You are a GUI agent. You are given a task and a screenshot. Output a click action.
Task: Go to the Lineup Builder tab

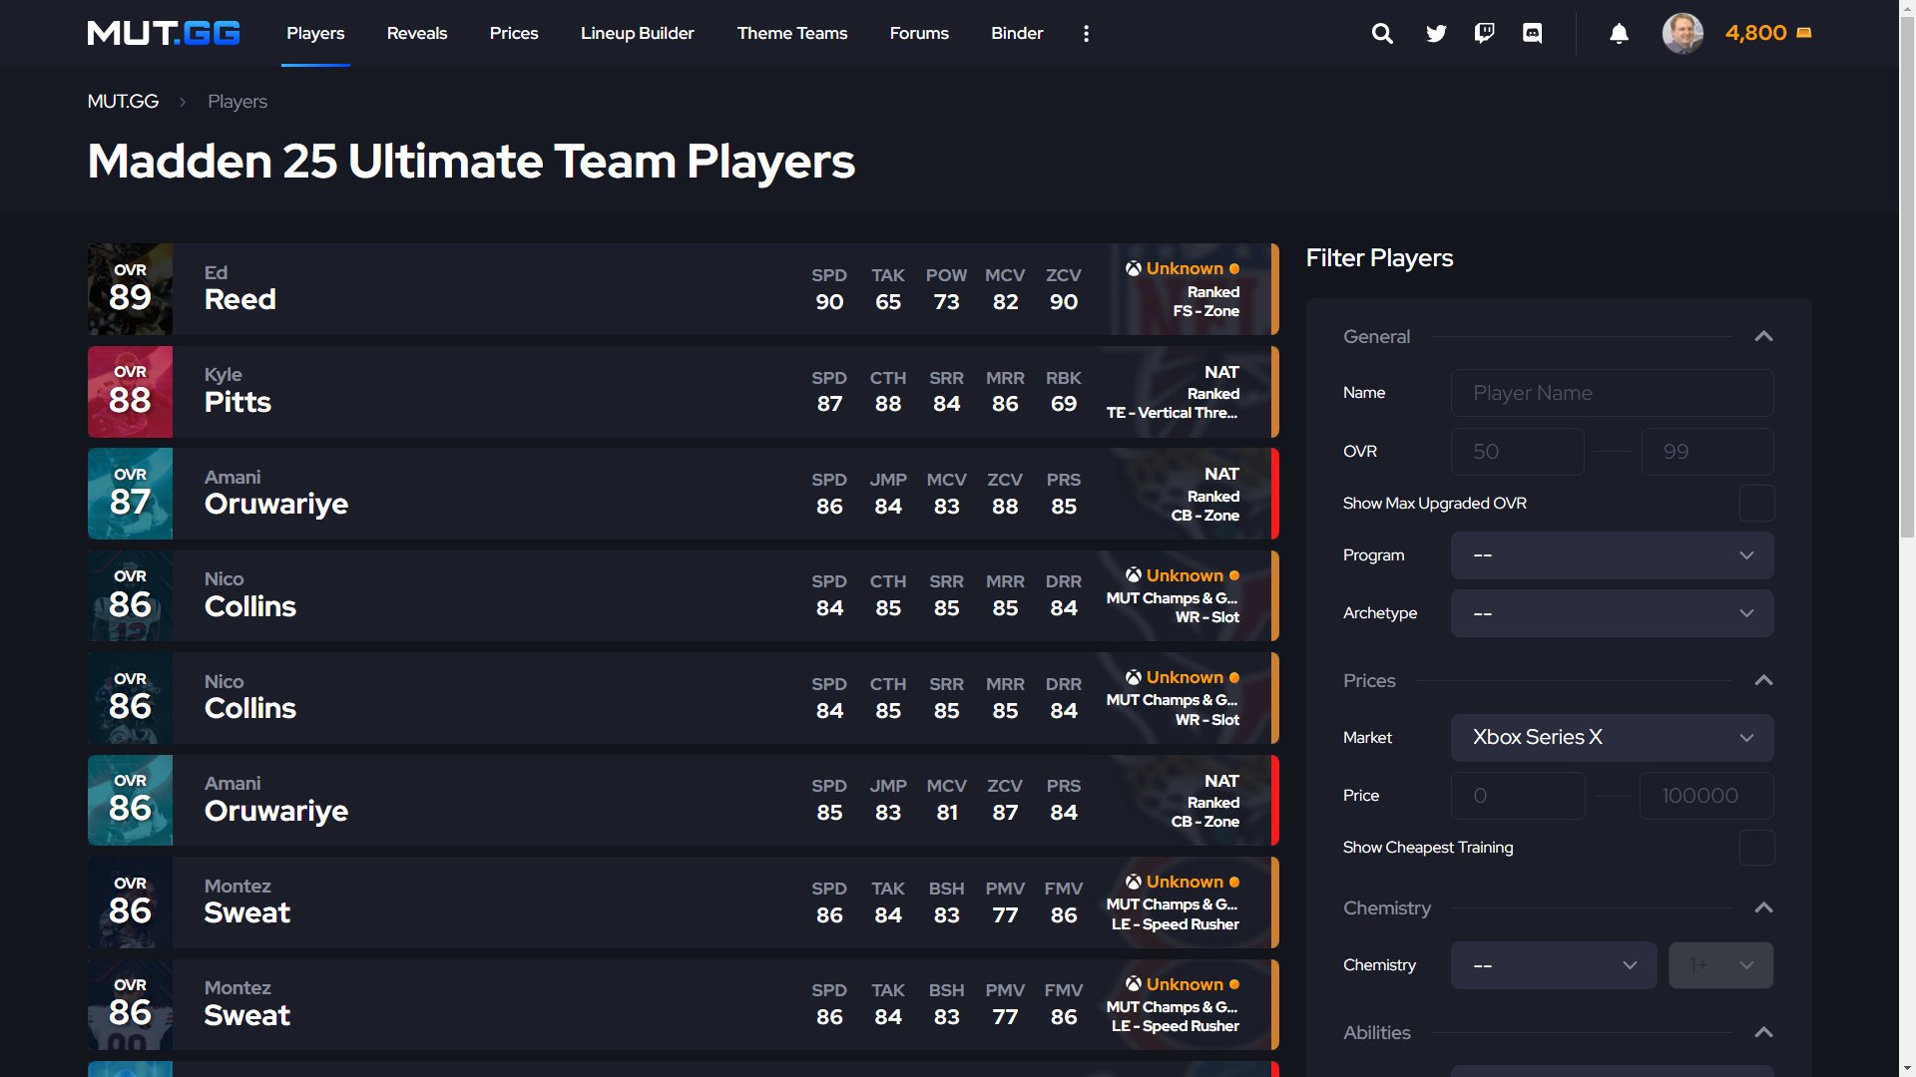tap(637, 33)
